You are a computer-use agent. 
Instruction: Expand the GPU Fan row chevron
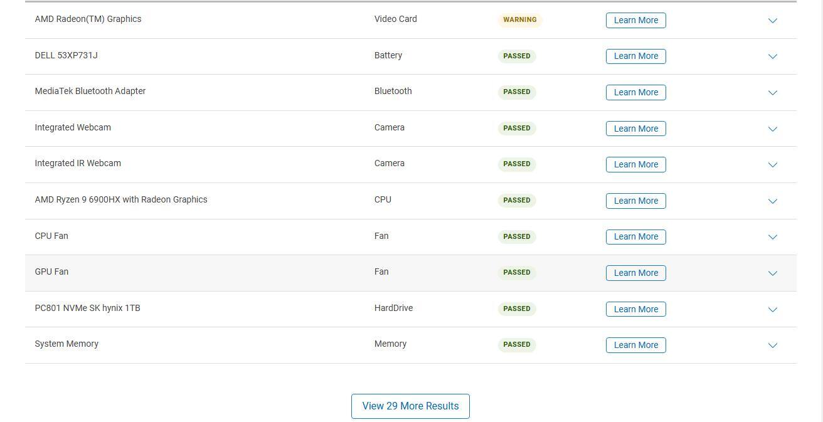(773, 273)
